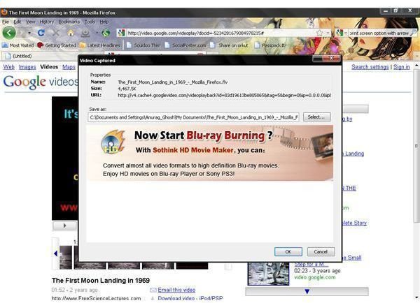
Task: Click the Stop loading X icon
Action: coord(56,33)
